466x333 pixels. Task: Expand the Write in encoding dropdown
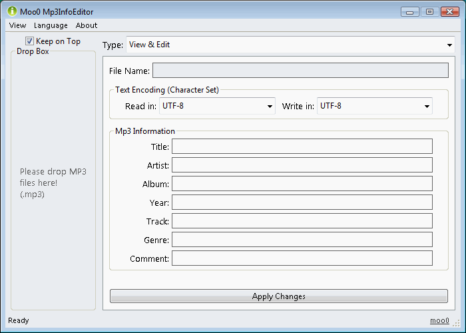pos(374,106)
